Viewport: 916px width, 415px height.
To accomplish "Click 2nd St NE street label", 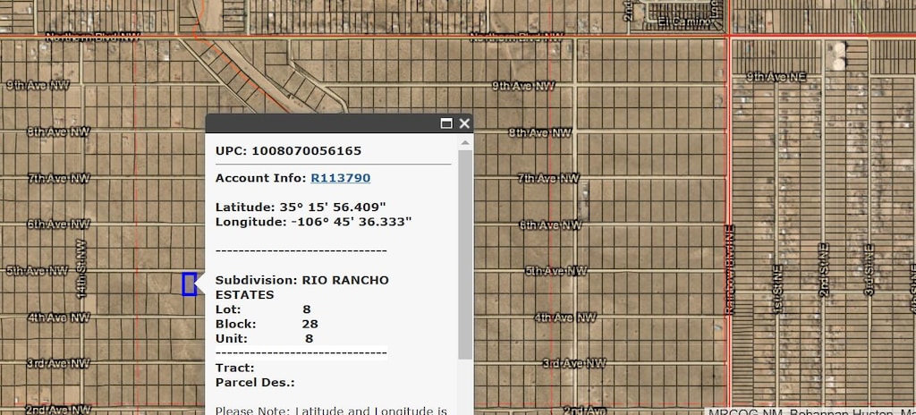I will 824,270.
